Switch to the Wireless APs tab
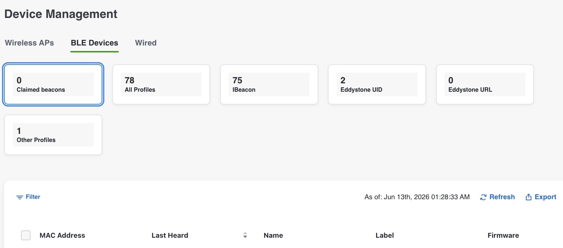 [x=29, y=43]
